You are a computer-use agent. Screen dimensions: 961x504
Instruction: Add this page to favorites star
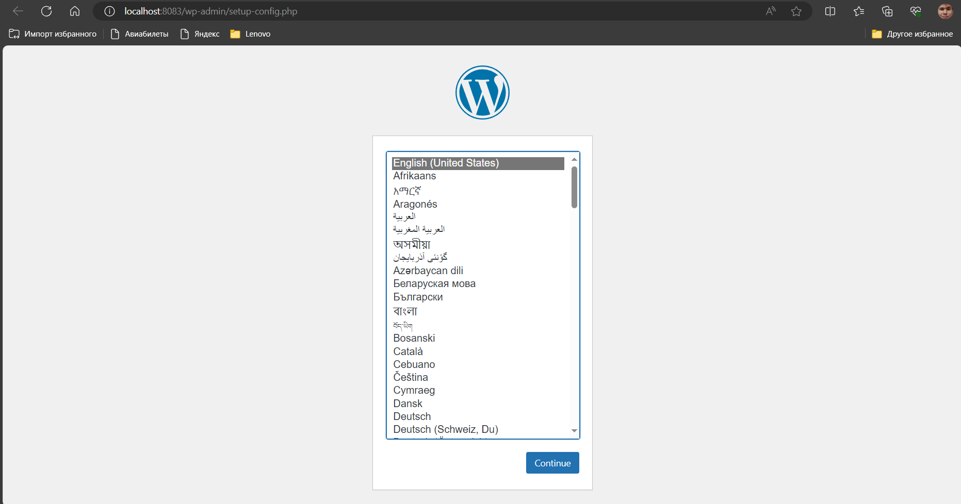tap(796, 11)
